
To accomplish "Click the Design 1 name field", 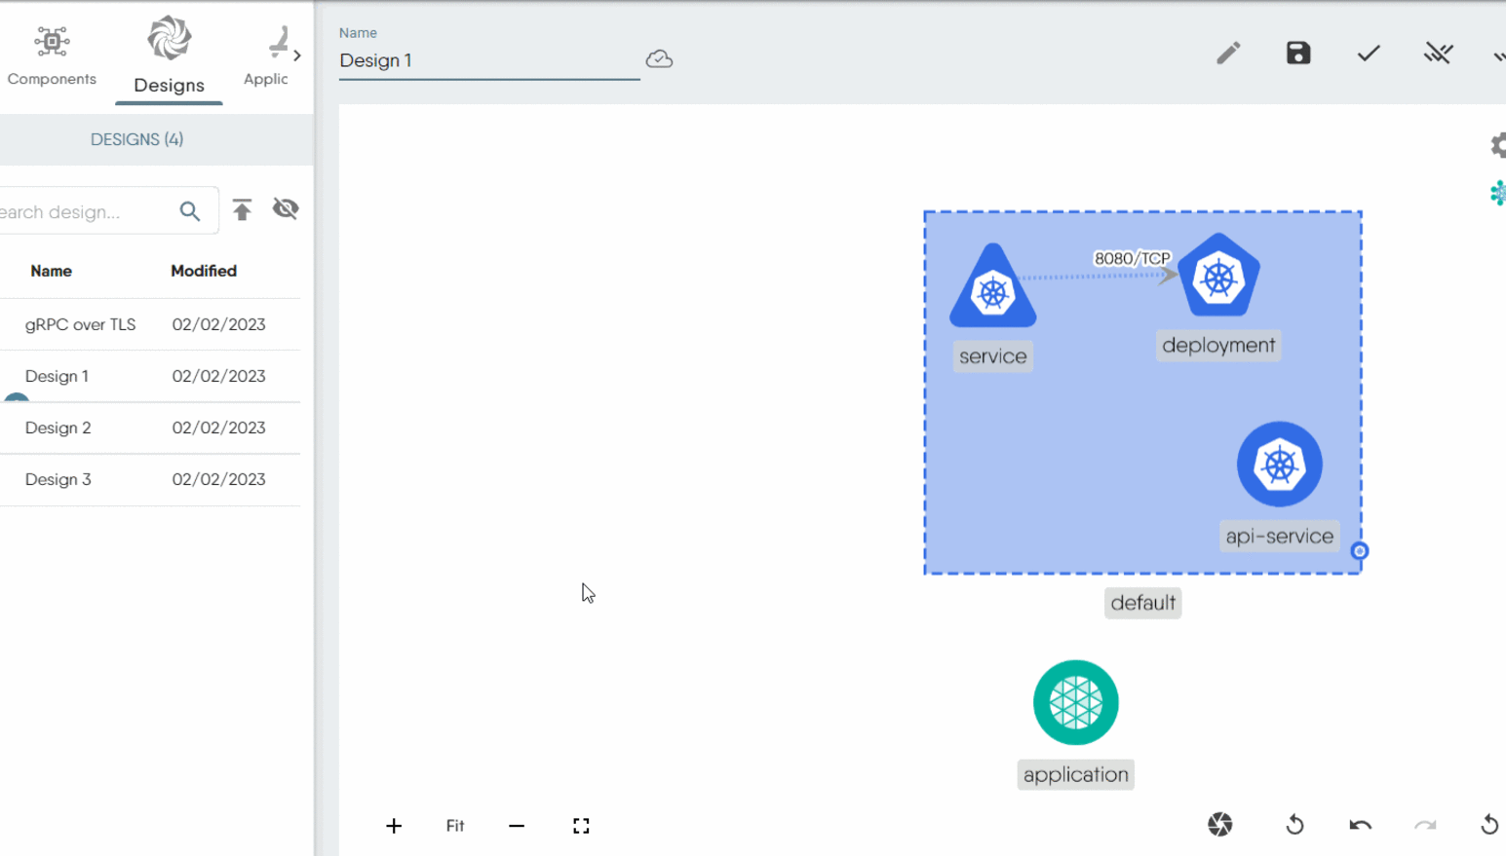I will coord(487,60).
